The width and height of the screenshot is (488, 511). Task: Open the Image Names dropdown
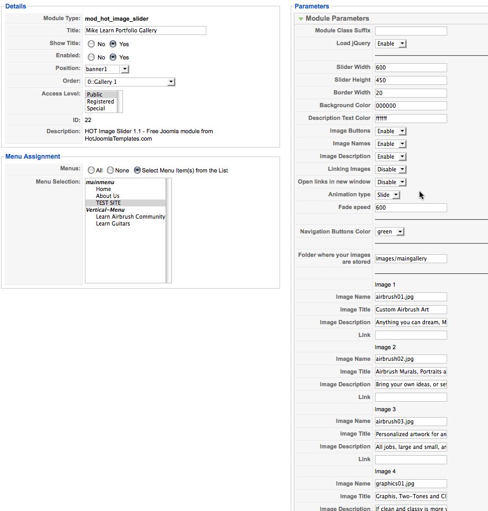(390, 144)
